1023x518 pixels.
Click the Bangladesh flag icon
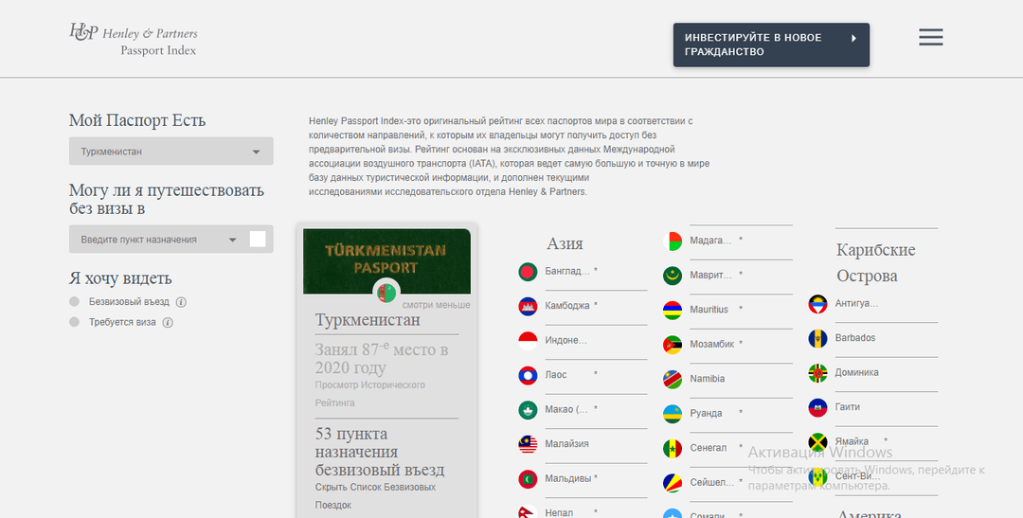tap(528, 272)
